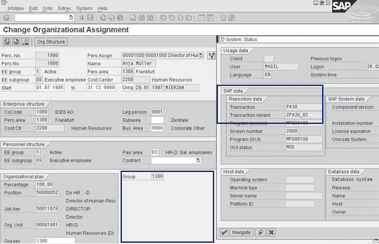Open Pers.Assgn dropdown list

[201, 56]
